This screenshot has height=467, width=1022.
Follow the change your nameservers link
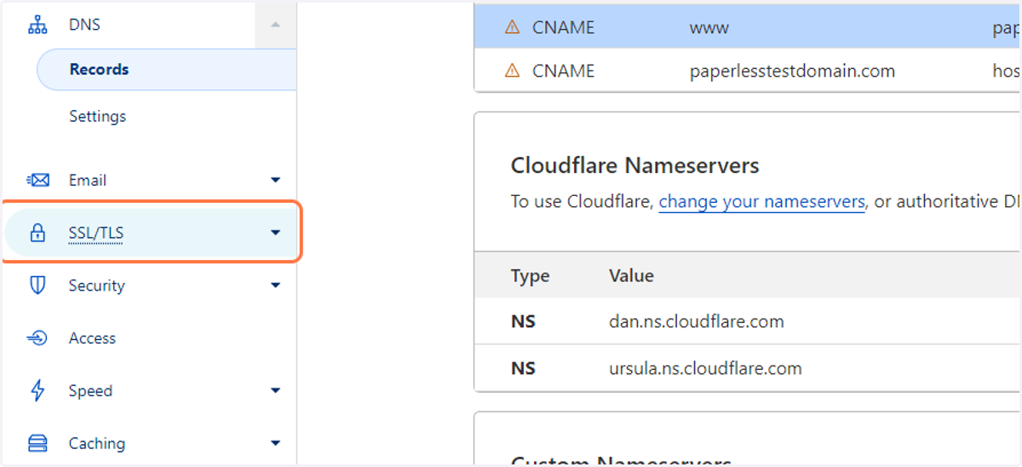(x=762, y=202)
